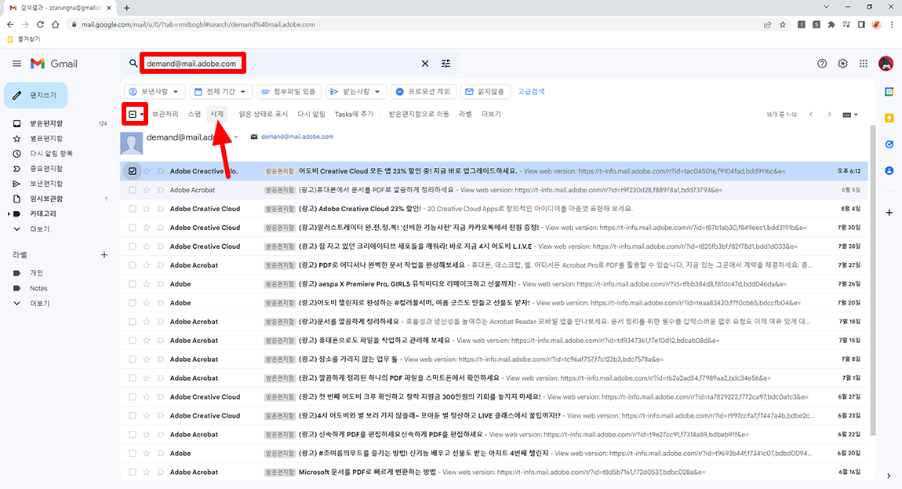The width and height of the screenshot is (902, 489).
Task: Check the 7월 28일 email checkbox
Action: [x=133, y=246]
